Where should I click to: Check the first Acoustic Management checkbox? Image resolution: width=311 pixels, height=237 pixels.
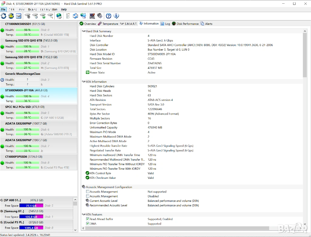coord(88,192)
